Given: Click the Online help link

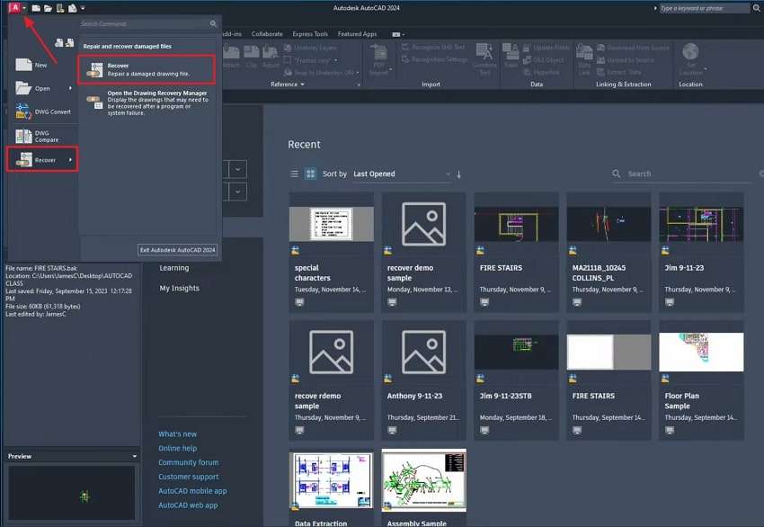Looking at the screenshot, I should (177, 448).
